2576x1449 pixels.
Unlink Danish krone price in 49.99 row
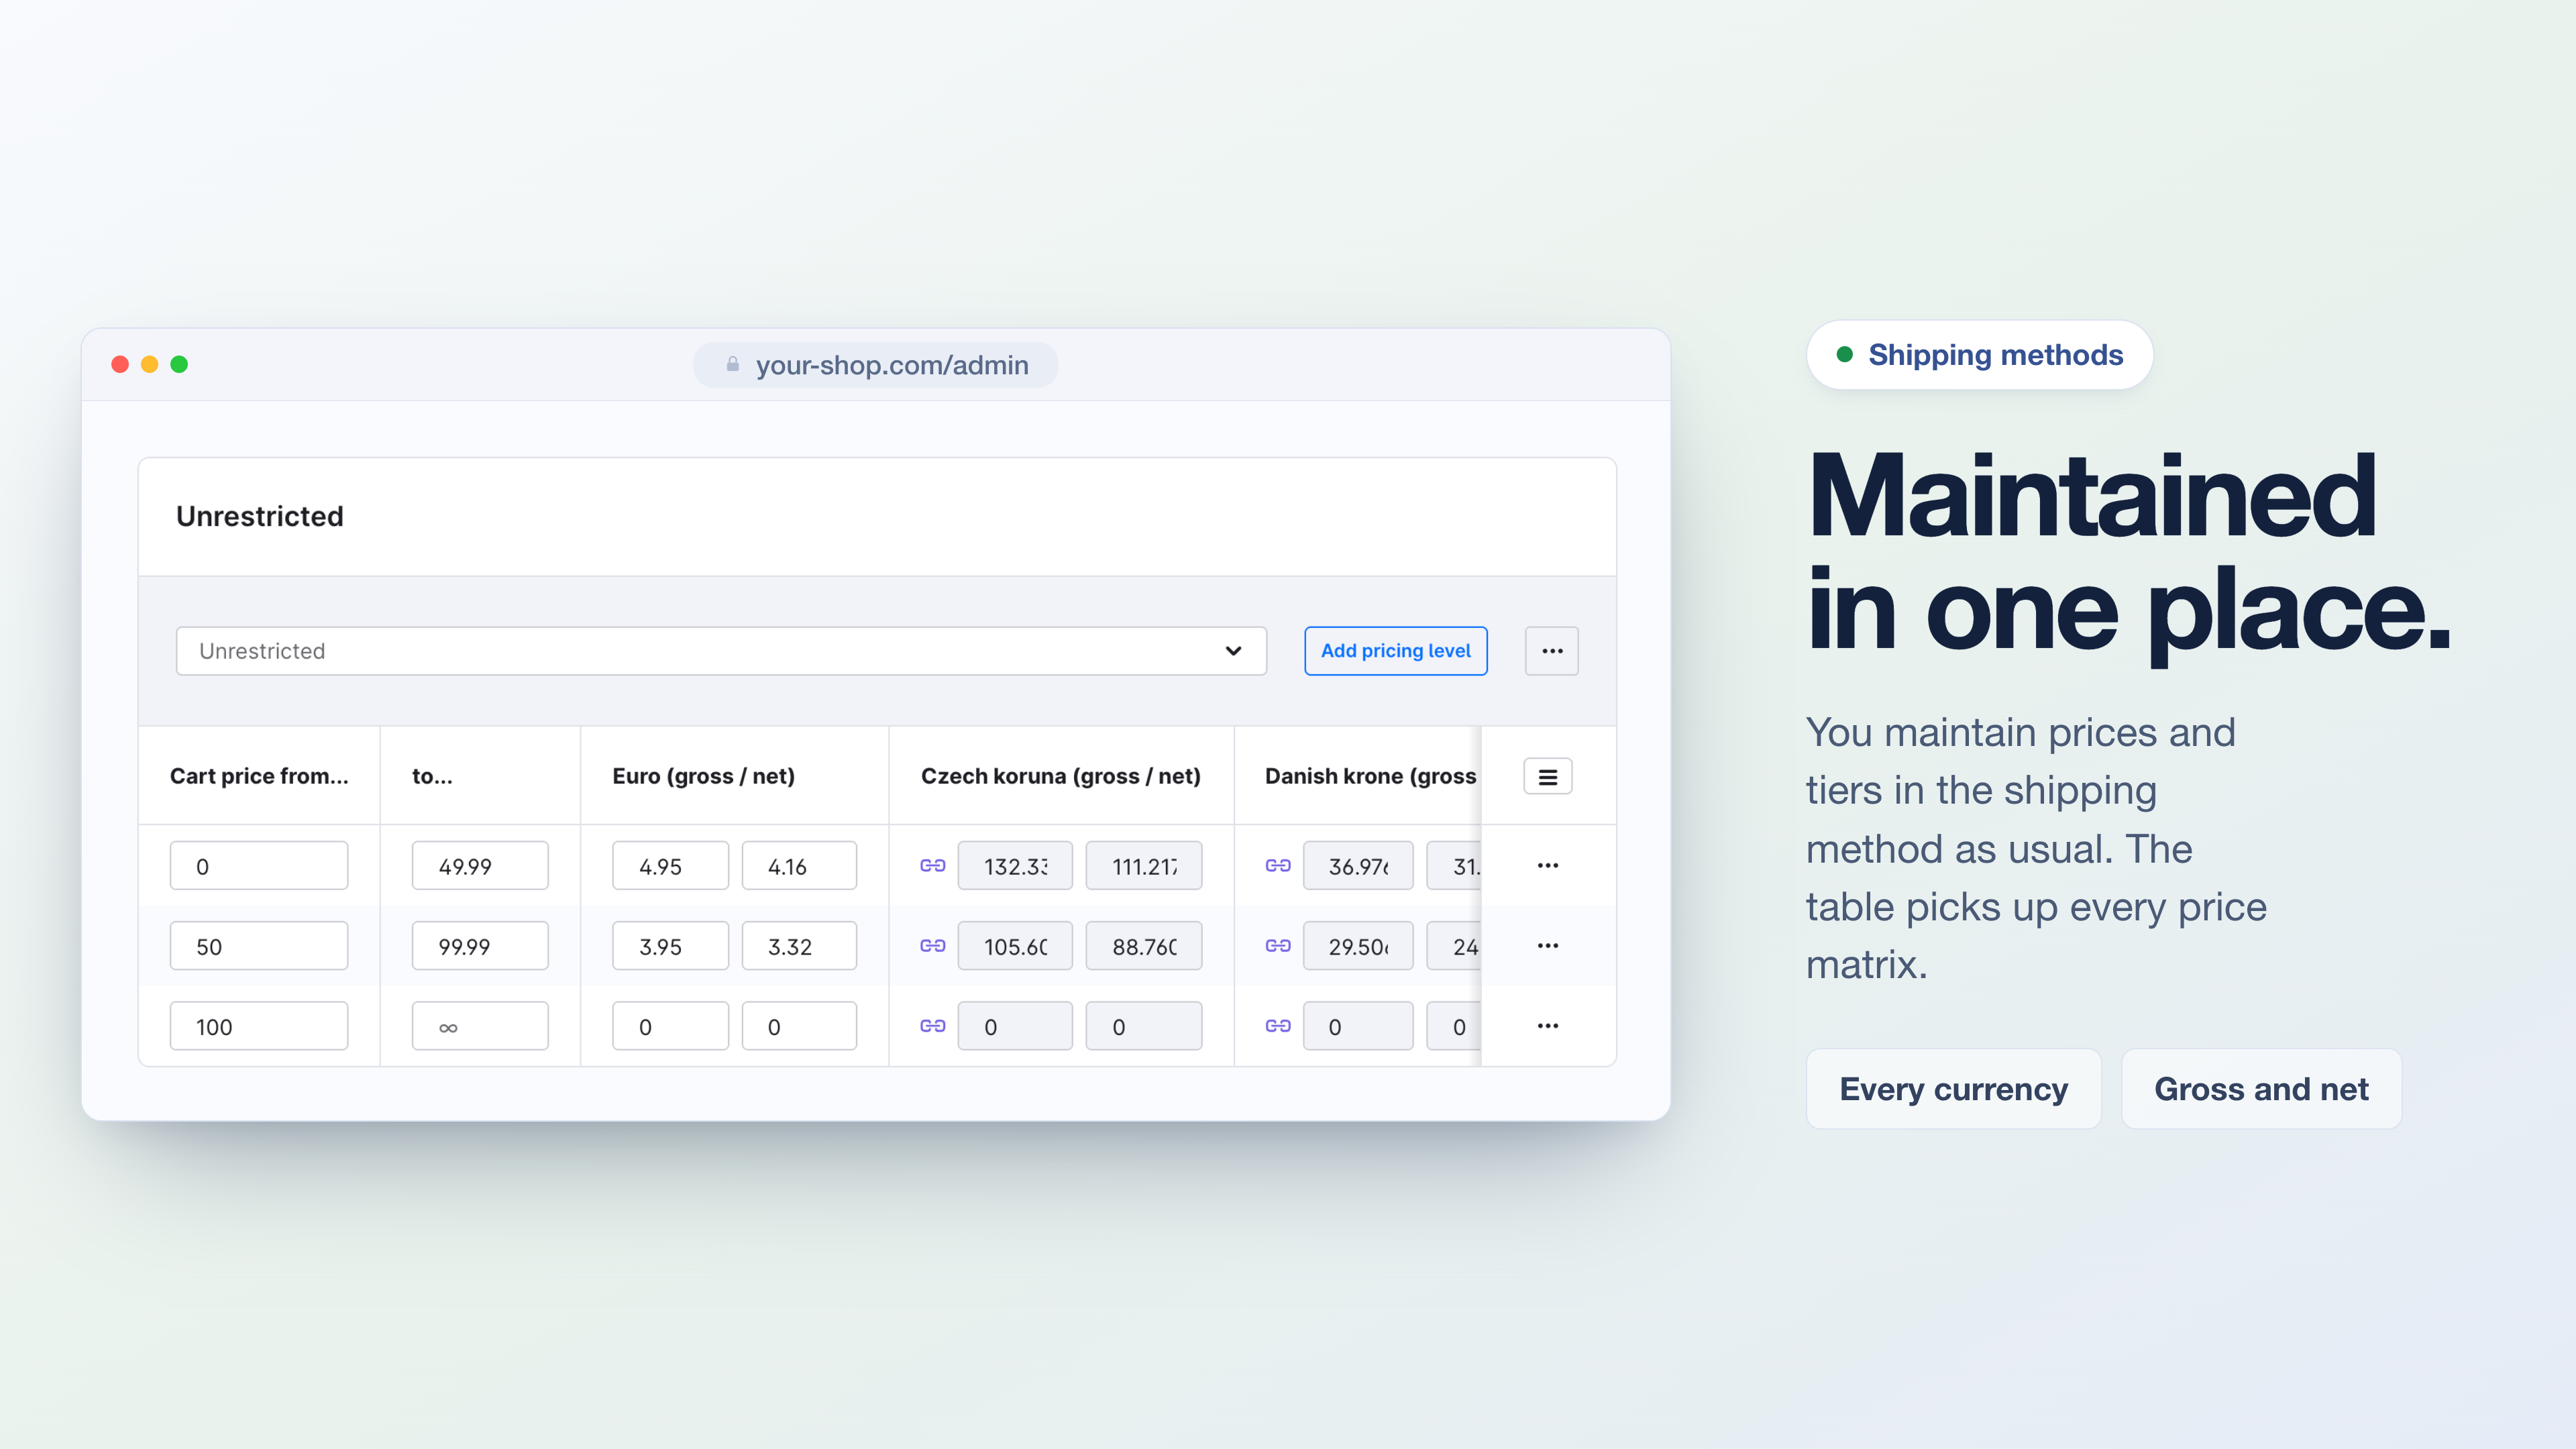(1277, 866)
